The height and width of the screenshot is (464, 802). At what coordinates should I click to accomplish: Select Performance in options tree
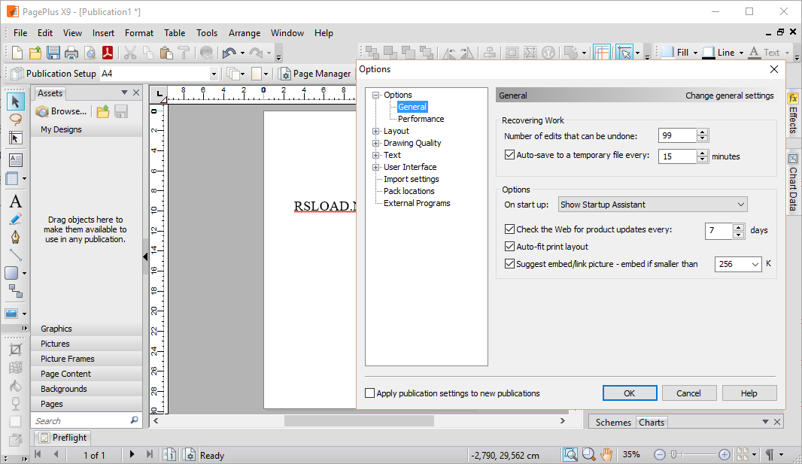point(421,119)
